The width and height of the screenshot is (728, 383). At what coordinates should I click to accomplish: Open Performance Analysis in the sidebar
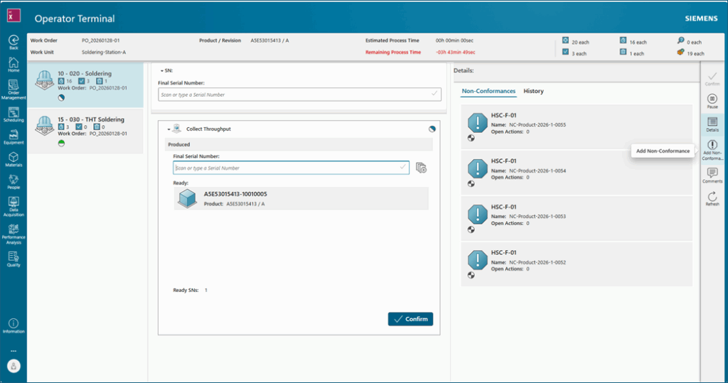tap(14, 229)
